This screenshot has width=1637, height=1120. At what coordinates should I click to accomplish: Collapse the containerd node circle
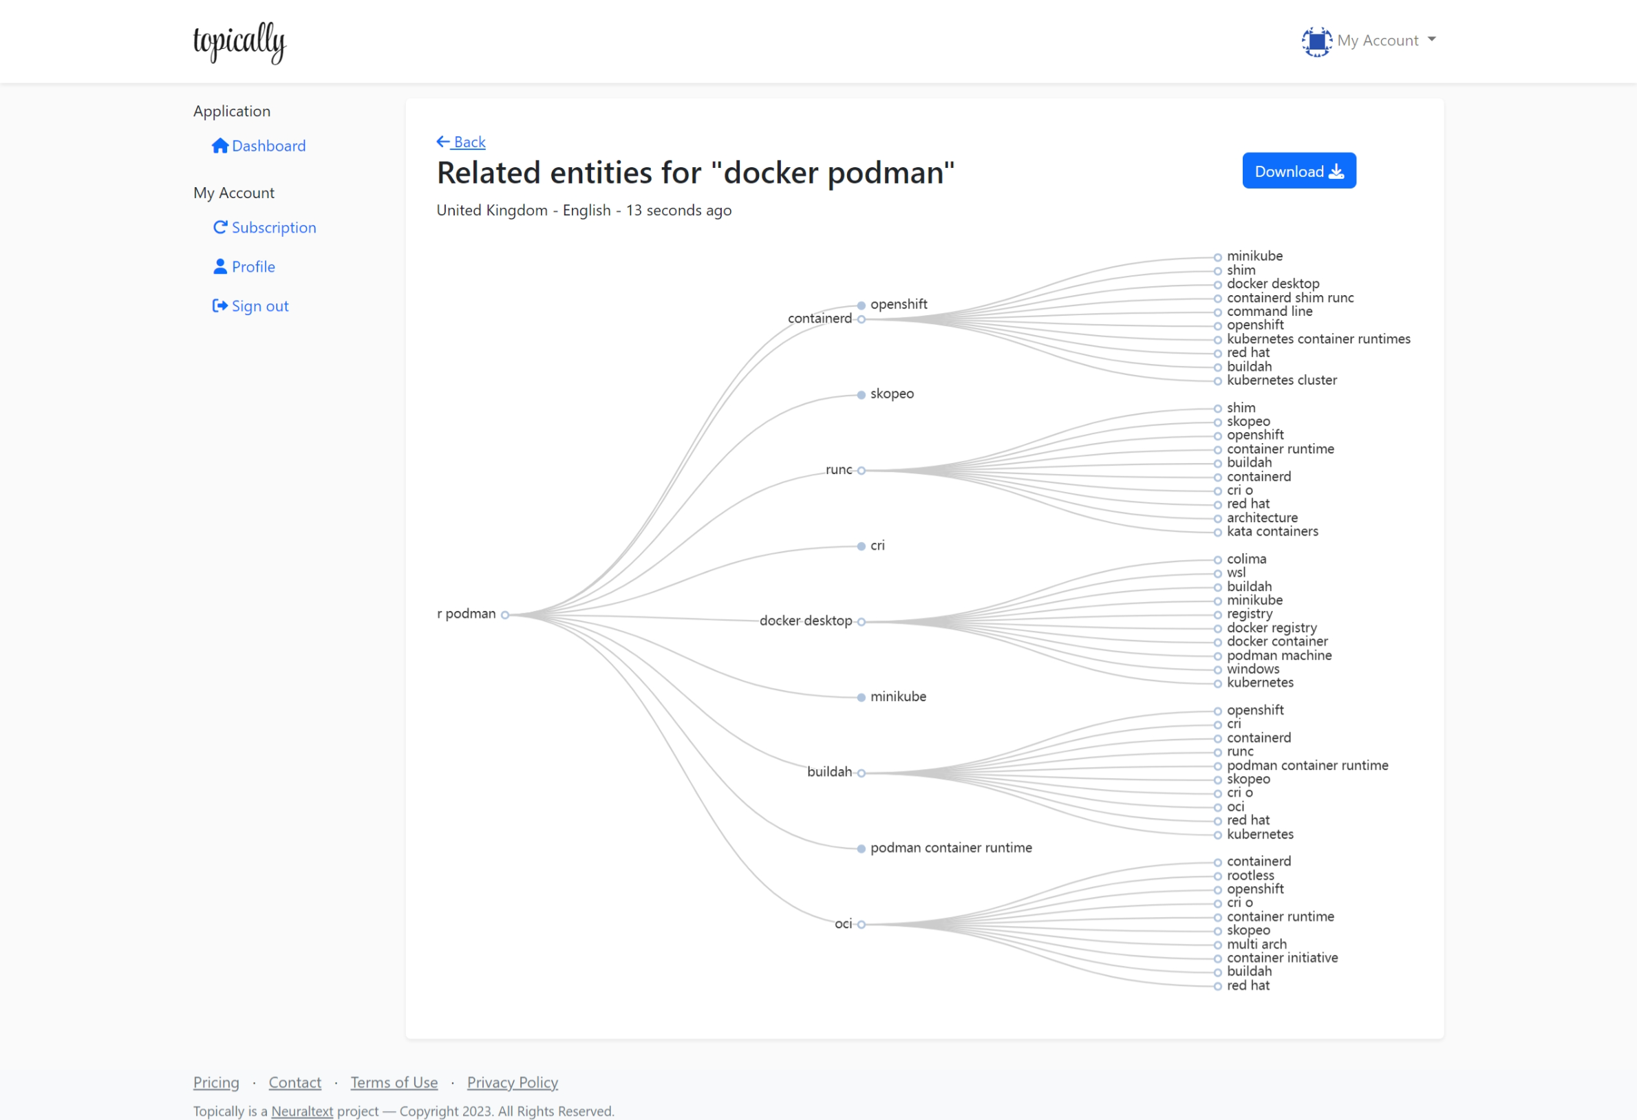(x=861, y=319)
